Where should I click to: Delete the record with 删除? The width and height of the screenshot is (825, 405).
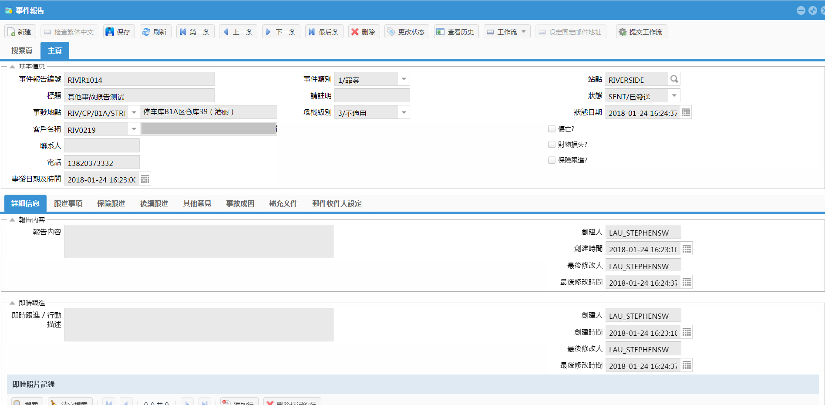[x=364, y=32]
